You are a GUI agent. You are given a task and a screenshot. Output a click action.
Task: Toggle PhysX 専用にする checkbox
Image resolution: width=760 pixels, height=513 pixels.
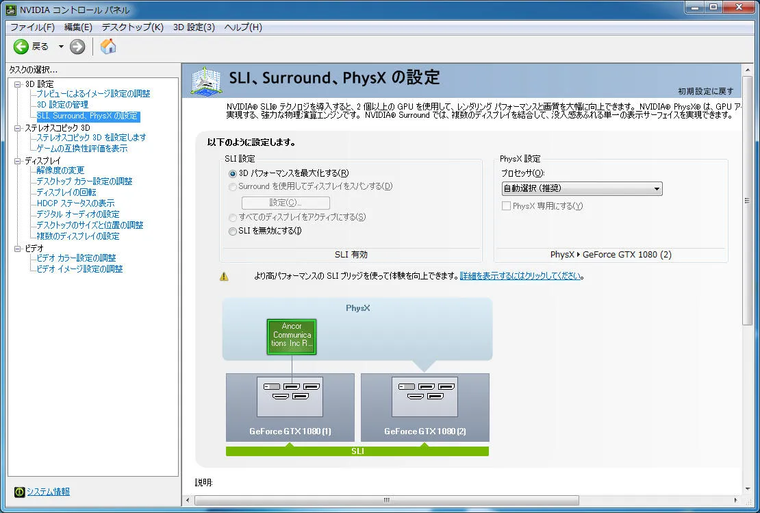[506, 206]
